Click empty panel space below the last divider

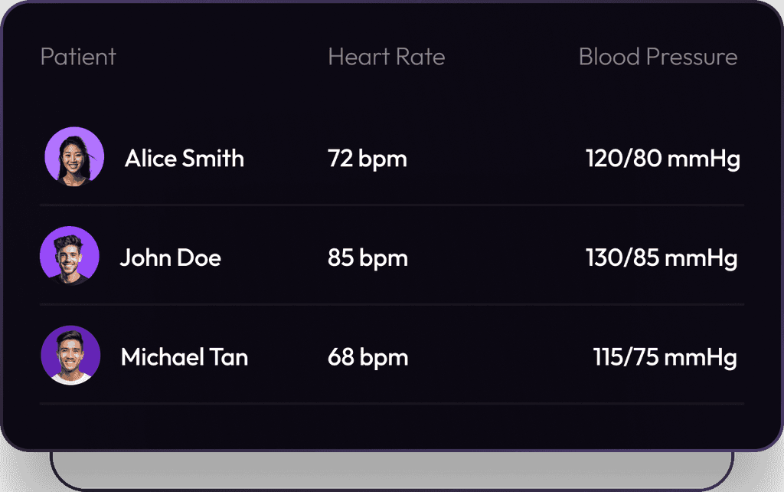[392, 426]
